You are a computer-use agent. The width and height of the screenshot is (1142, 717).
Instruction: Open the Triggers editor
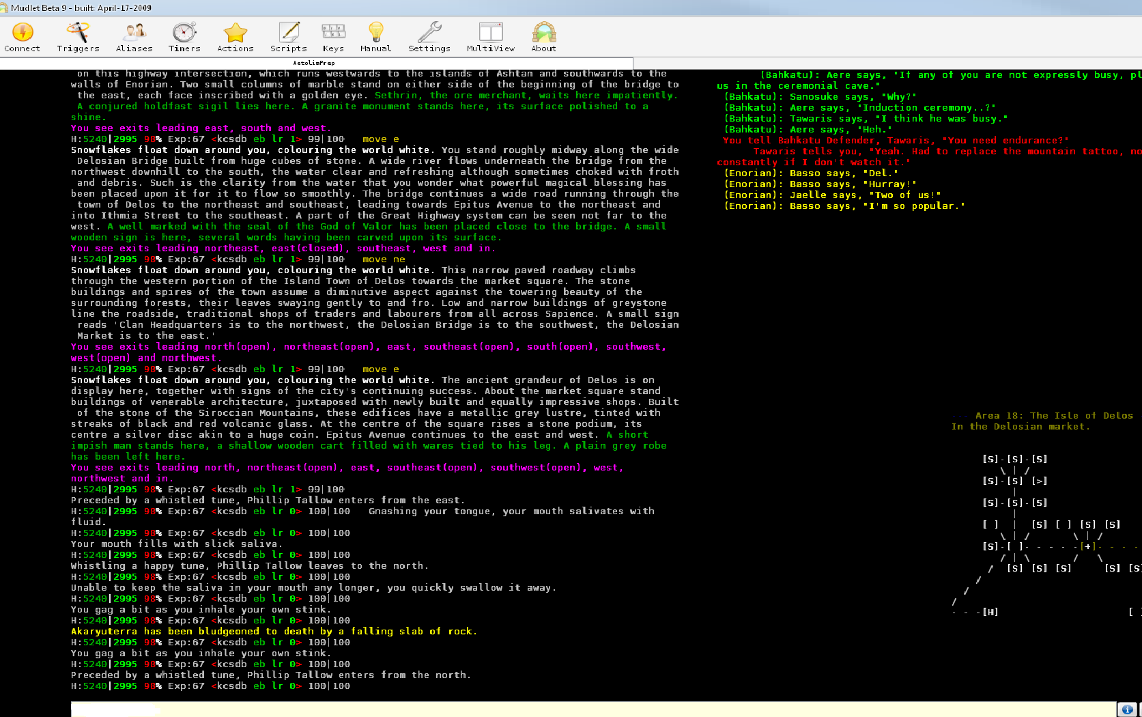pos(78,37)
